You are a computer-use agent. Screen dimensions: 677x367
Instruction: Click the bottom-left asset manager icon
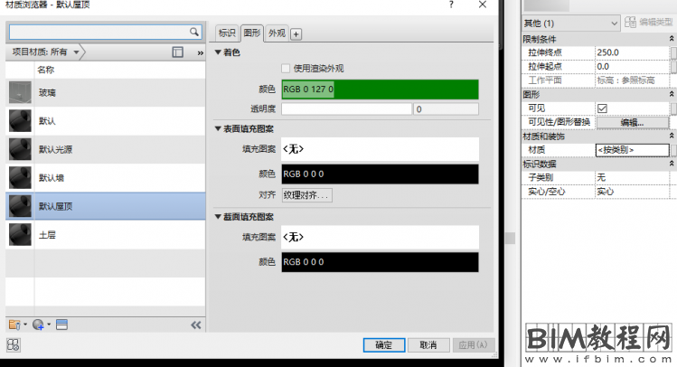coord(14,344)
